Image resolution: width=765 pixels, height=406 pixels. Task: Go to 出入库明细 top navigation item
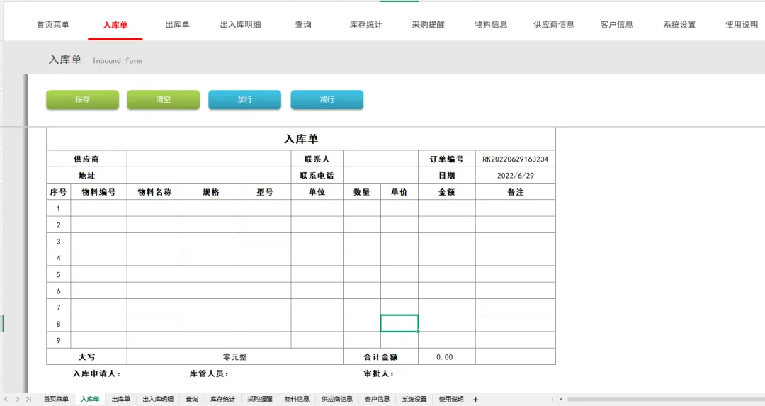pos(241,24)
